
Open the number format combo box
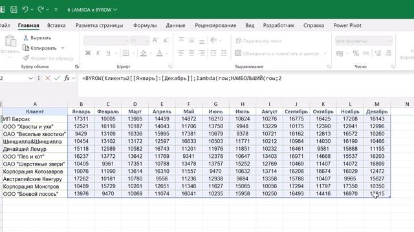pyautogui.click(x=364, y=41)
